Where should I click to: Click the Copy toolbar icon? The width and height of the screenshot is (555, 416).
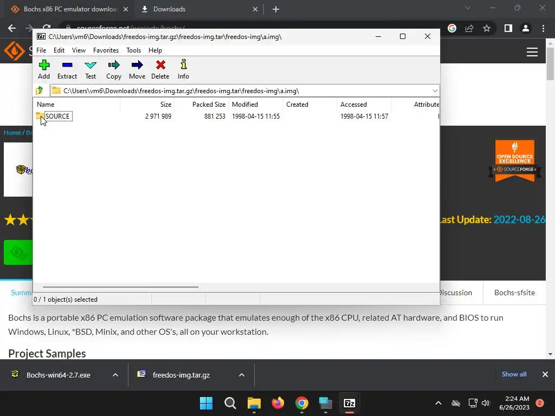pyautogui.click(x=114, y=69)
